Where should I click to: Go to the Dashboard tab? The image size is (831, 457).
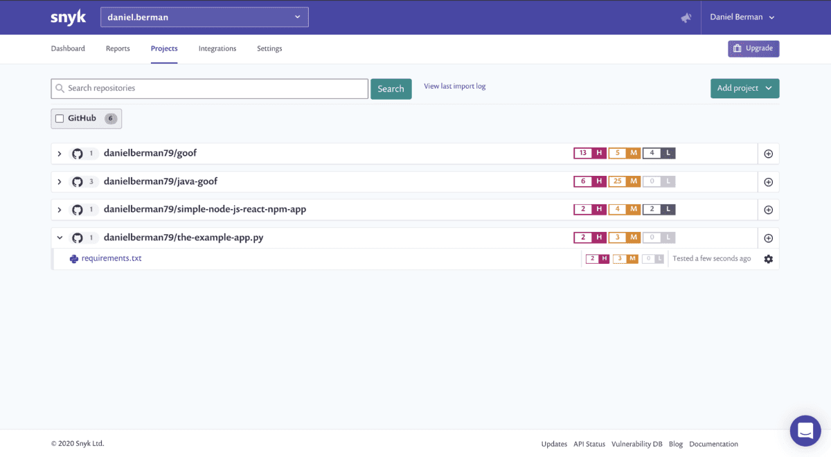tap(68, 48)
